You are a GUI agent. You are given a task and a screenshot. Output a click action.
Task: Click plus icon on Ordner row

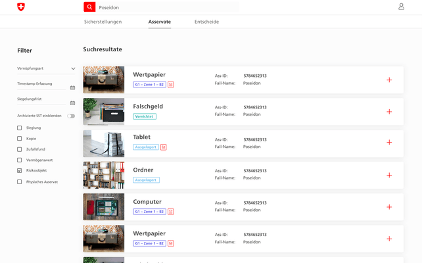(x=389, y=176)
